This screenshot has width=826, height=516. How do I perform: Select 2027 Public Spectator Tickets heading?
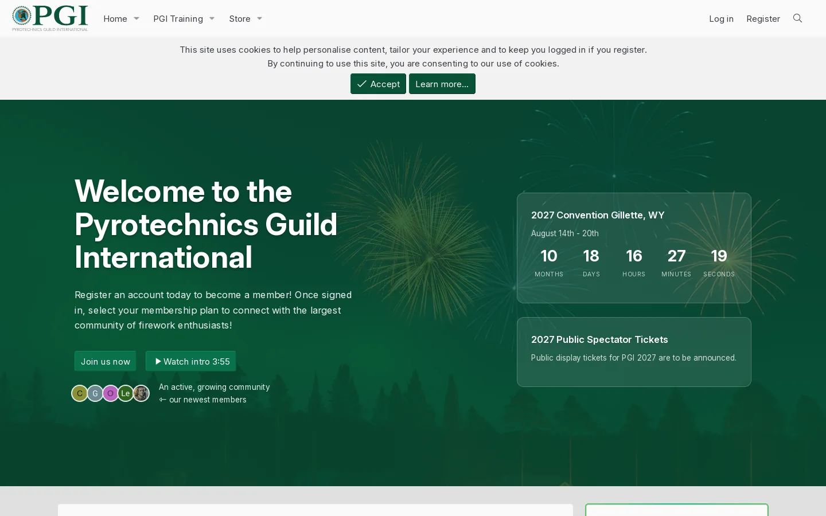click(x=599, y=339)
